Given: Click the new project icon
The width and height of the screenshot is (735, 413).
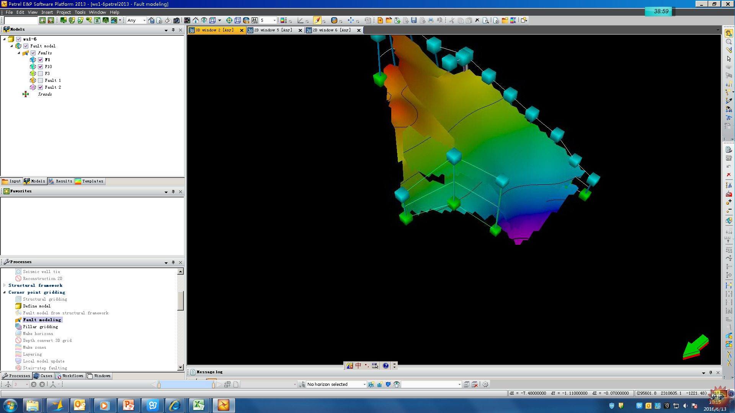Looking at the screenshot, I should click(x=380, y=20).
